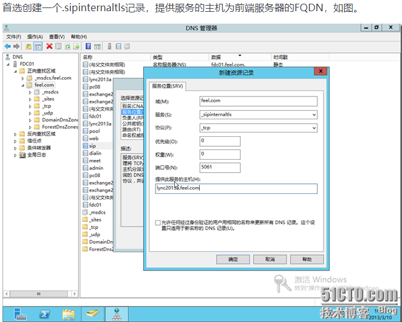Open the 查看(V) menu
This screenshot has height=322, width=402.
[57, 37]
